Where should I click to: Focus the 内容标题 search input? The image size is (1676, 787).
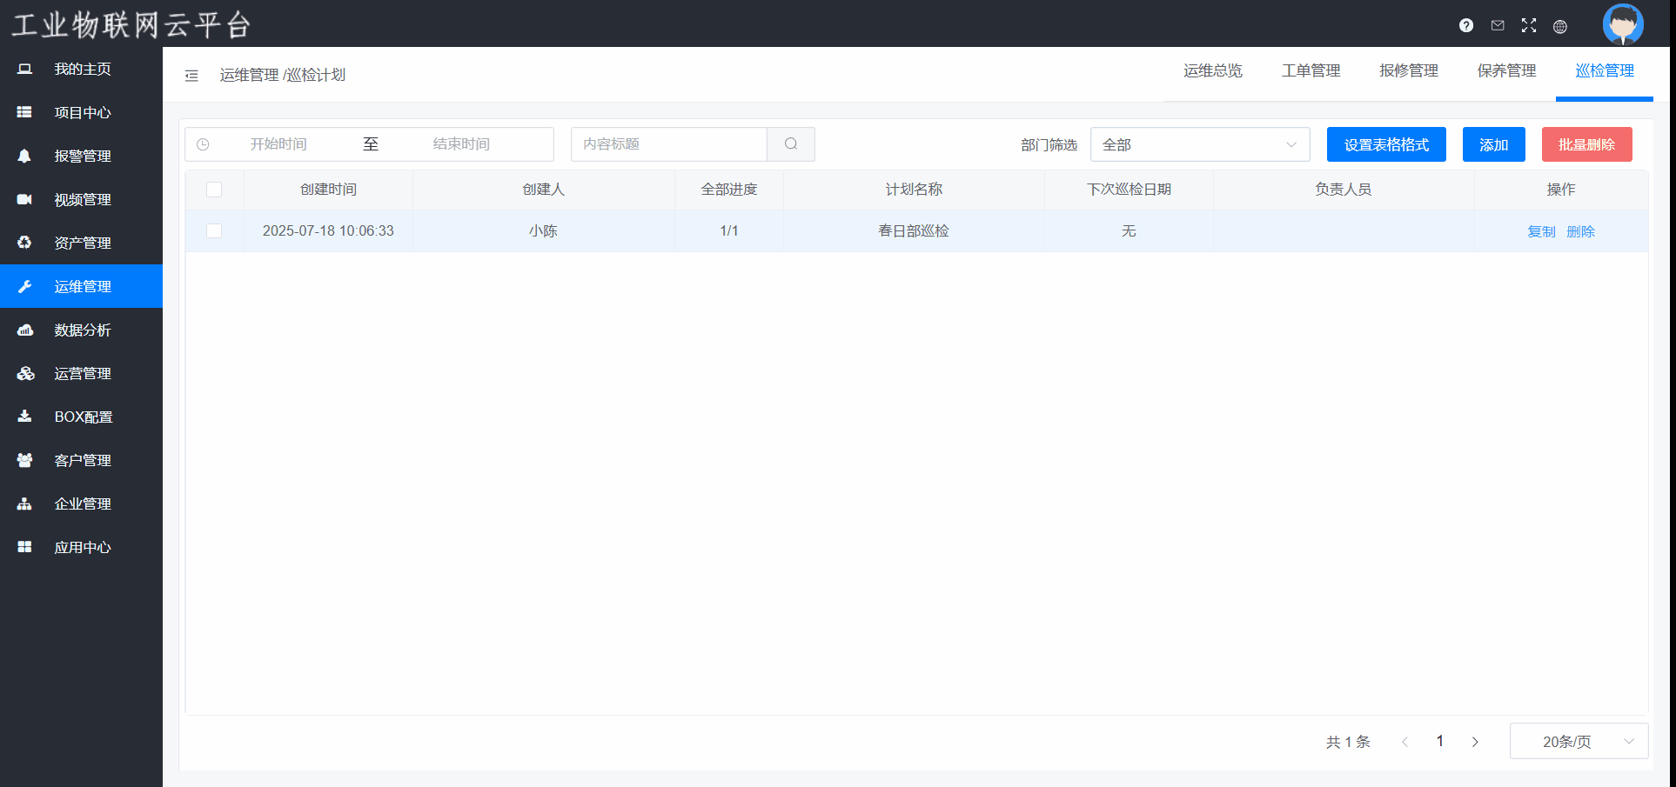click(x=668, y=144)
